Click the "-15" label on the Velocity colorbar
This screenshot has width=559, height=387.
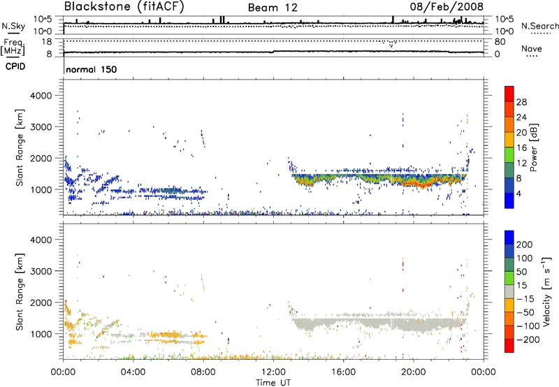pos(525,298)
